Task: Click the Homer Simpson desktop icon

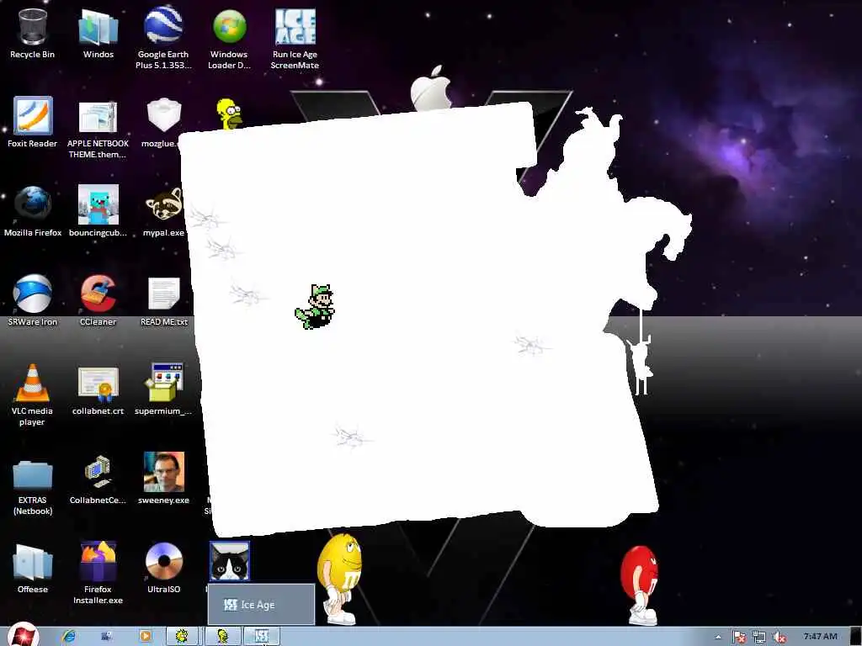Action: pos(229,114)
